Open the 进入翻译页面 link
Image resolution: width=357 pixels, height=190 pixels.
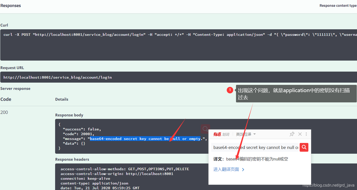pyautogui.click(x=229, y=169)
